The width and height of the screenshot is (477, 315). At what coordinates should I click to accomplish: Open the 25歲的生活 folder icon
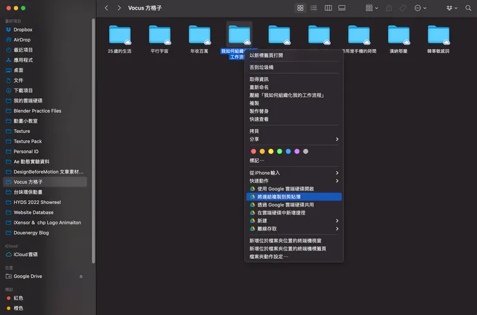(x=120, y=35)
